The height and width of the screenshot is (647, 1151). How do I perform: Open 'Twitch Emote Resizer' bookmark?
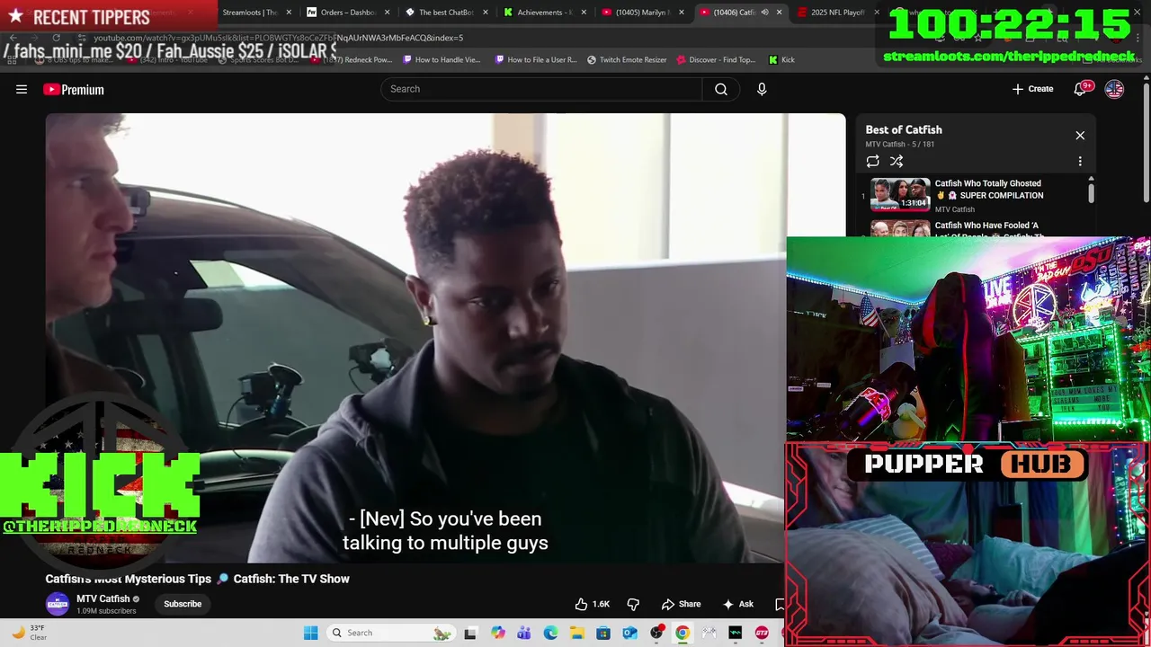click(627, 59)
